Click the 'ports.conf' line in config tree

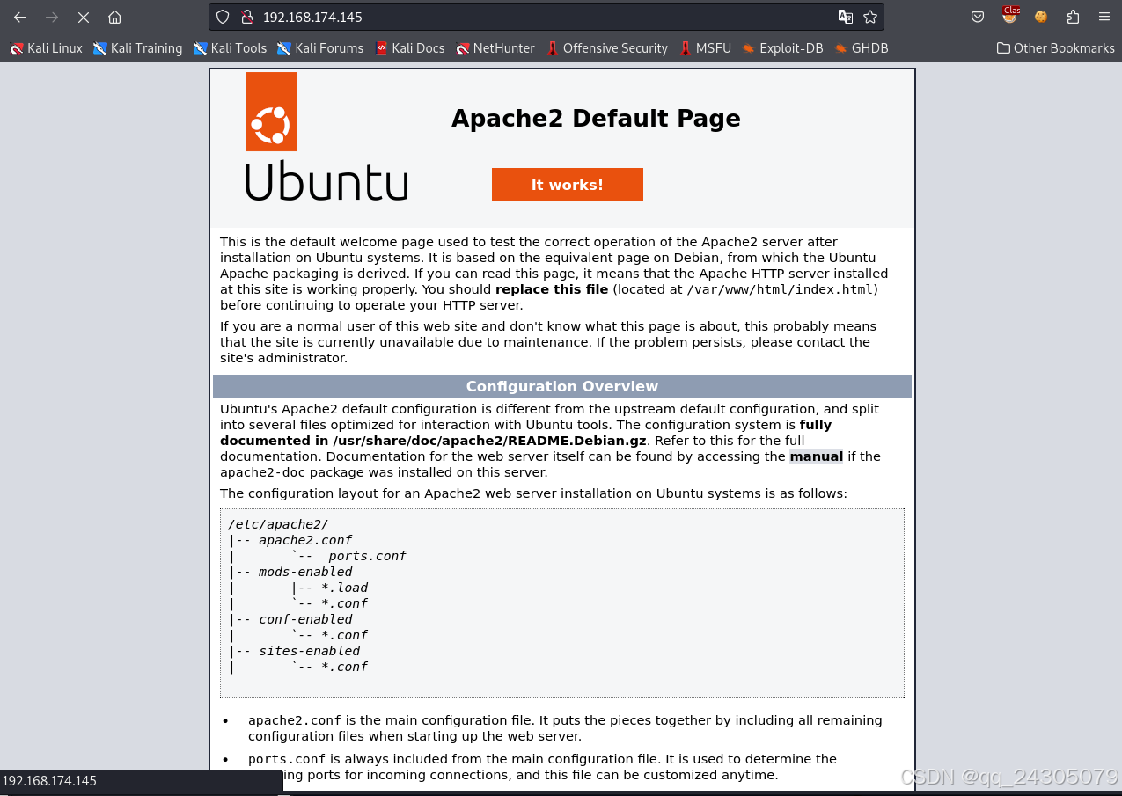point(367,556)
